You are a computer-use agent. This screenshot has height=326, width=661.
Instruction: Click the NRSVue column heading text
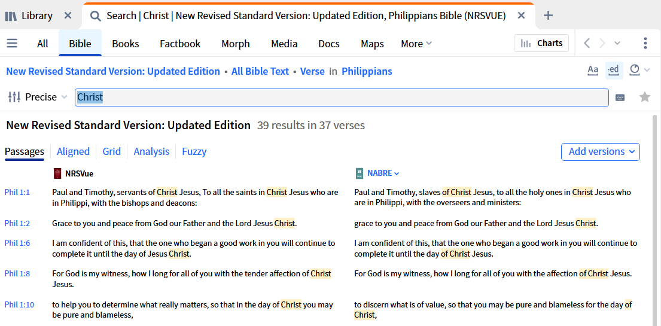pyautogui.click(x=79, y=173)
